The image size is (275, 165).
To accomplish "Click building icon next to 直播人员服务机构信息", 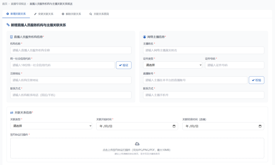I will [x=11, y=37].
